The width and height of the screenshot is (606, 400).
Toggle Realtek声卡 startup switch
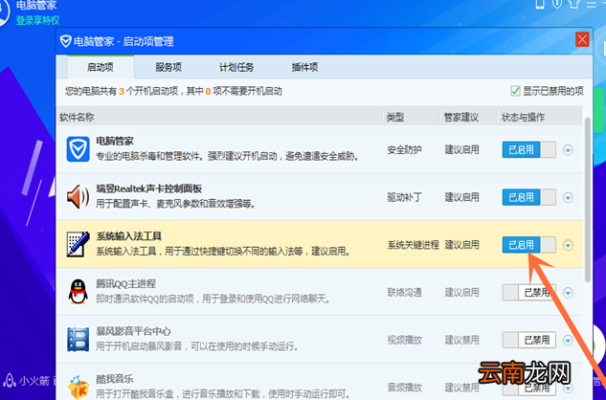(x=528, y=197)
